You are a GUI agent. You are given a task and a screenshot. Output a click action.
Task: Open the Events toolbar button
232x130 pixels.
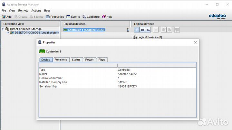click(x=73, y=17)
